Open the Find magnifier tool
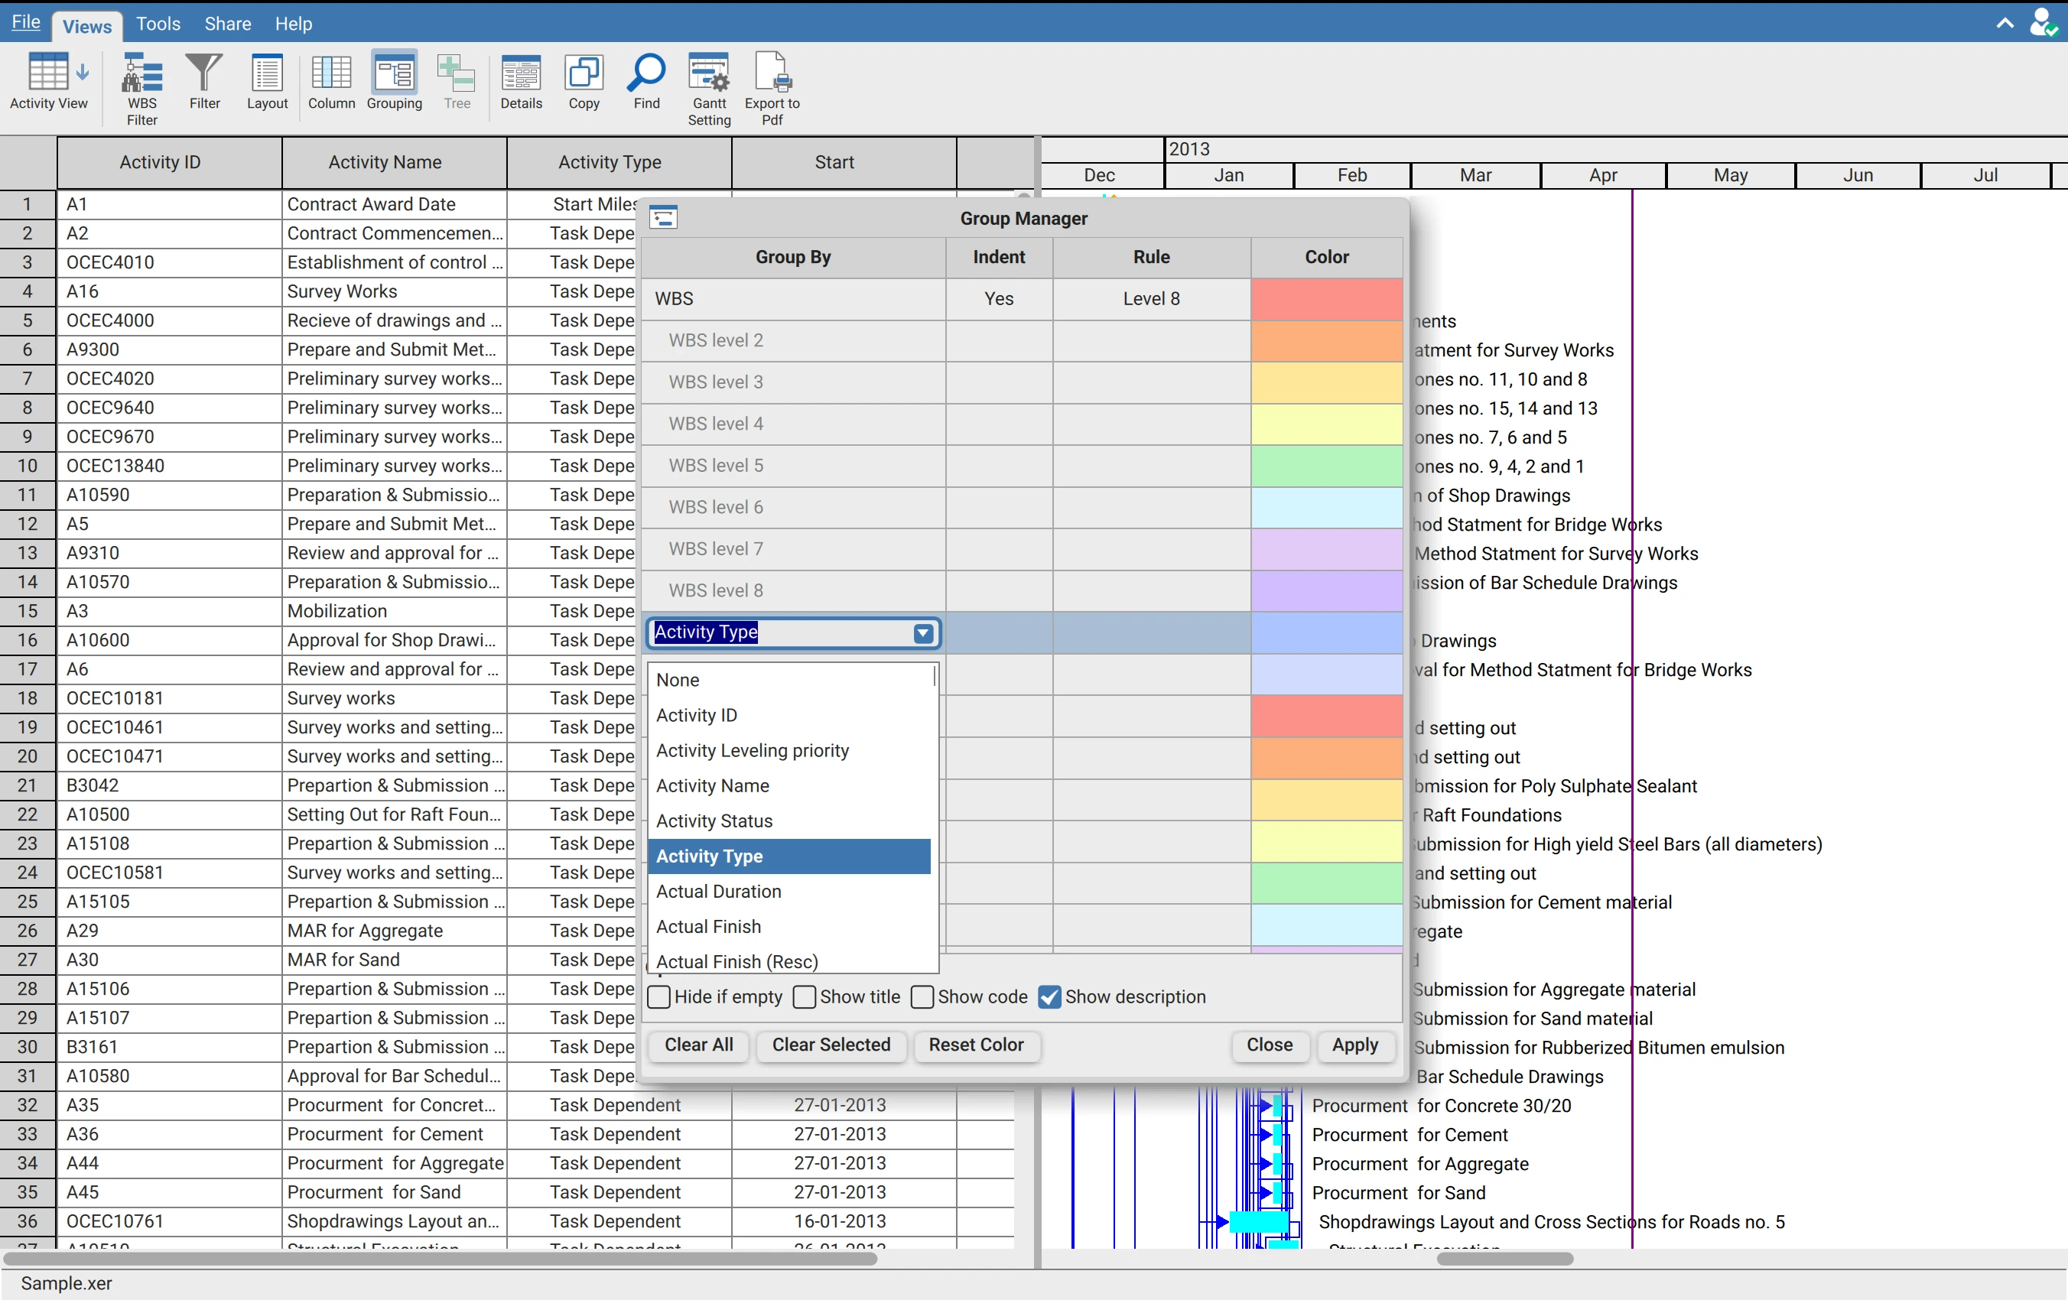Viewport: 2068px width, 1300px height. tap(647, 83)
